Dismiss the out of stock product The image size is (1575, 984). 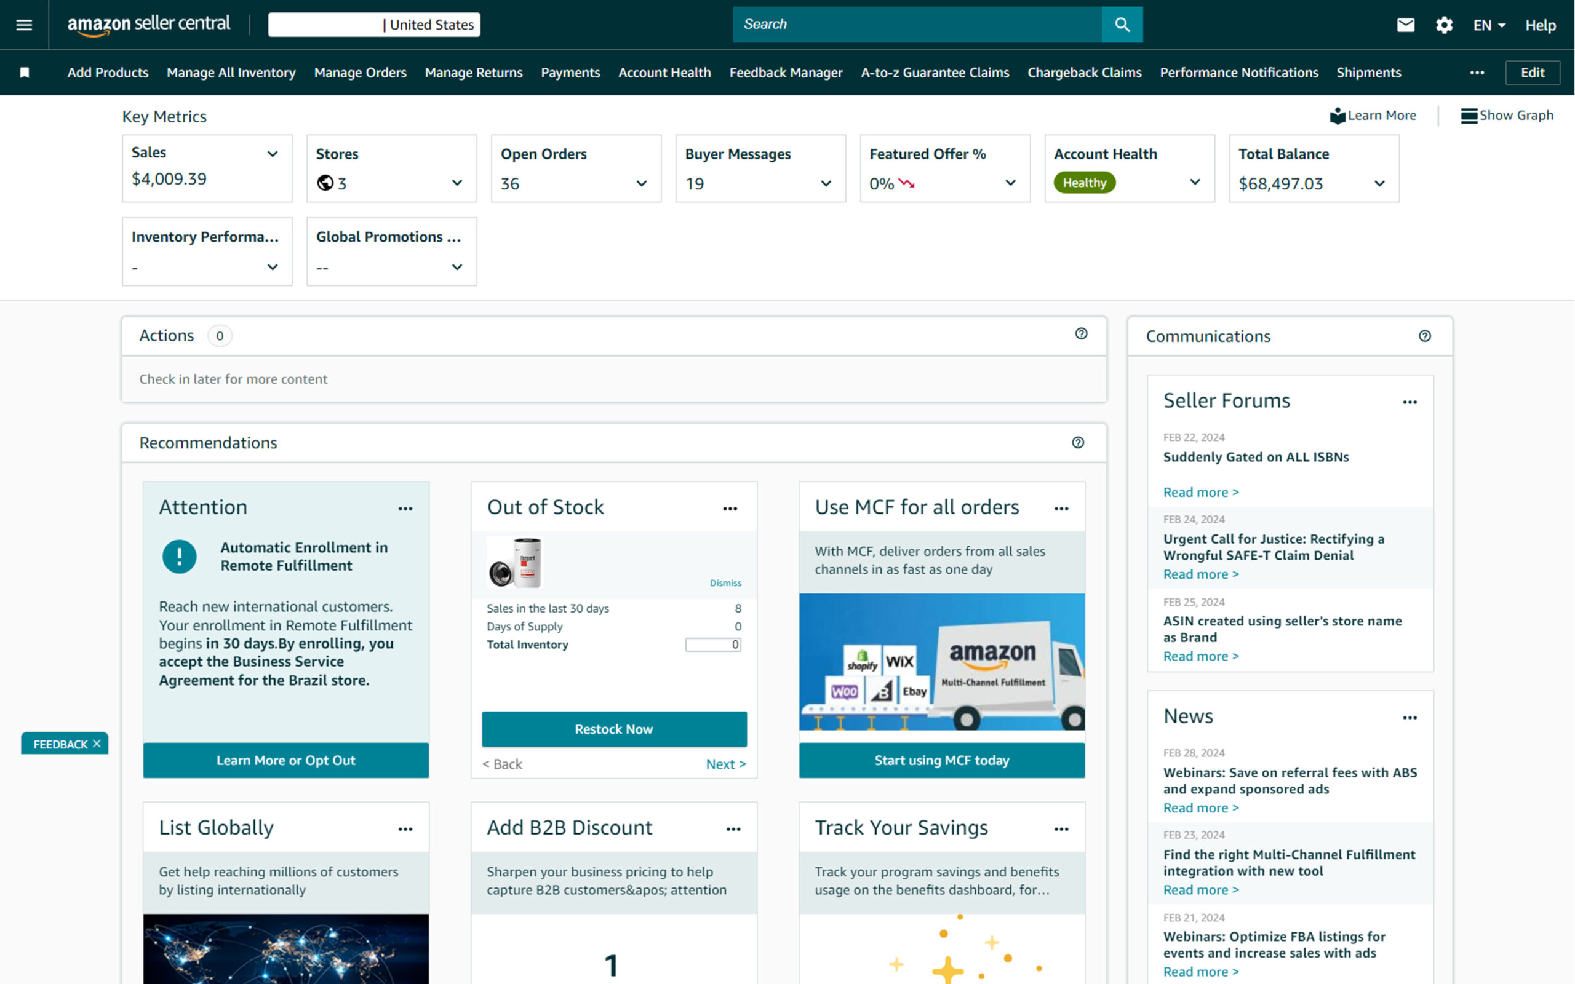pyautogui.click(x=725, y=582)
